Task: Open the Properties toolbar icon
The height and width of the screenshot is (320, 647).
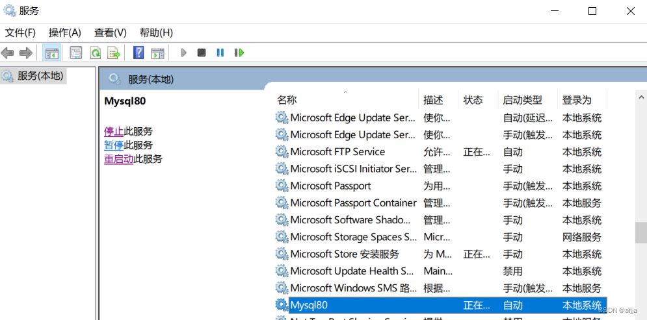Action: (76, 53)
